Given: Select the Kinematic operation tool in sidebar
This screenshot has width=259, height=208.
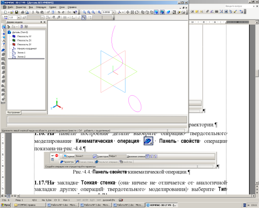Looking at the screenshot, I should point(3,50).
